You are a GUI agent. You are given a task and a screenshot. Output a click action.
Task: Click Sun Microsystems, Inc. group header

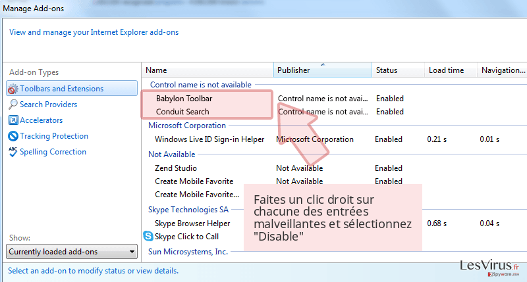188,252
